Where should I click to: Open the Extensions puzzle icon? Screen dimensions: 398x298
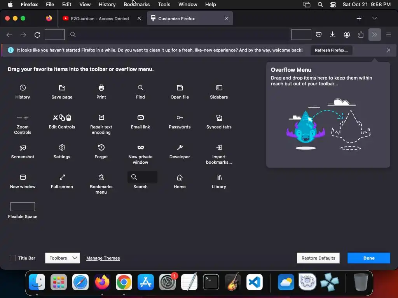[360, 35]
